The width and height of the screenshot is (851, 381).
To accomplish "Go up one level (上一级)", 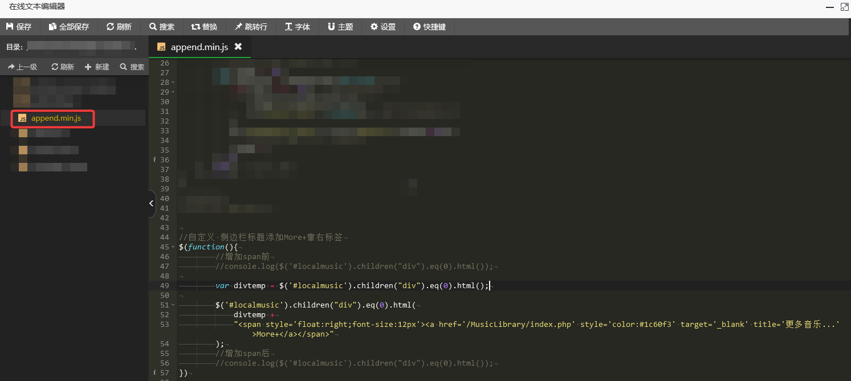I will coord(22,67).
